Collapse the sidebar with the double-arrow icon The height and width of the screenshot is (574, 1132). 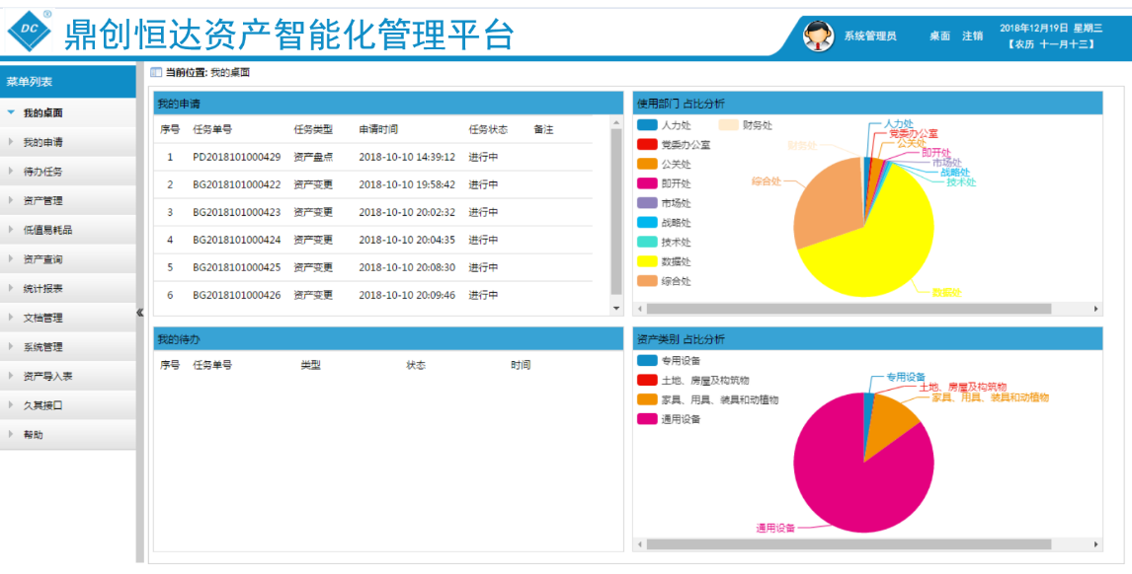point(140,313)
